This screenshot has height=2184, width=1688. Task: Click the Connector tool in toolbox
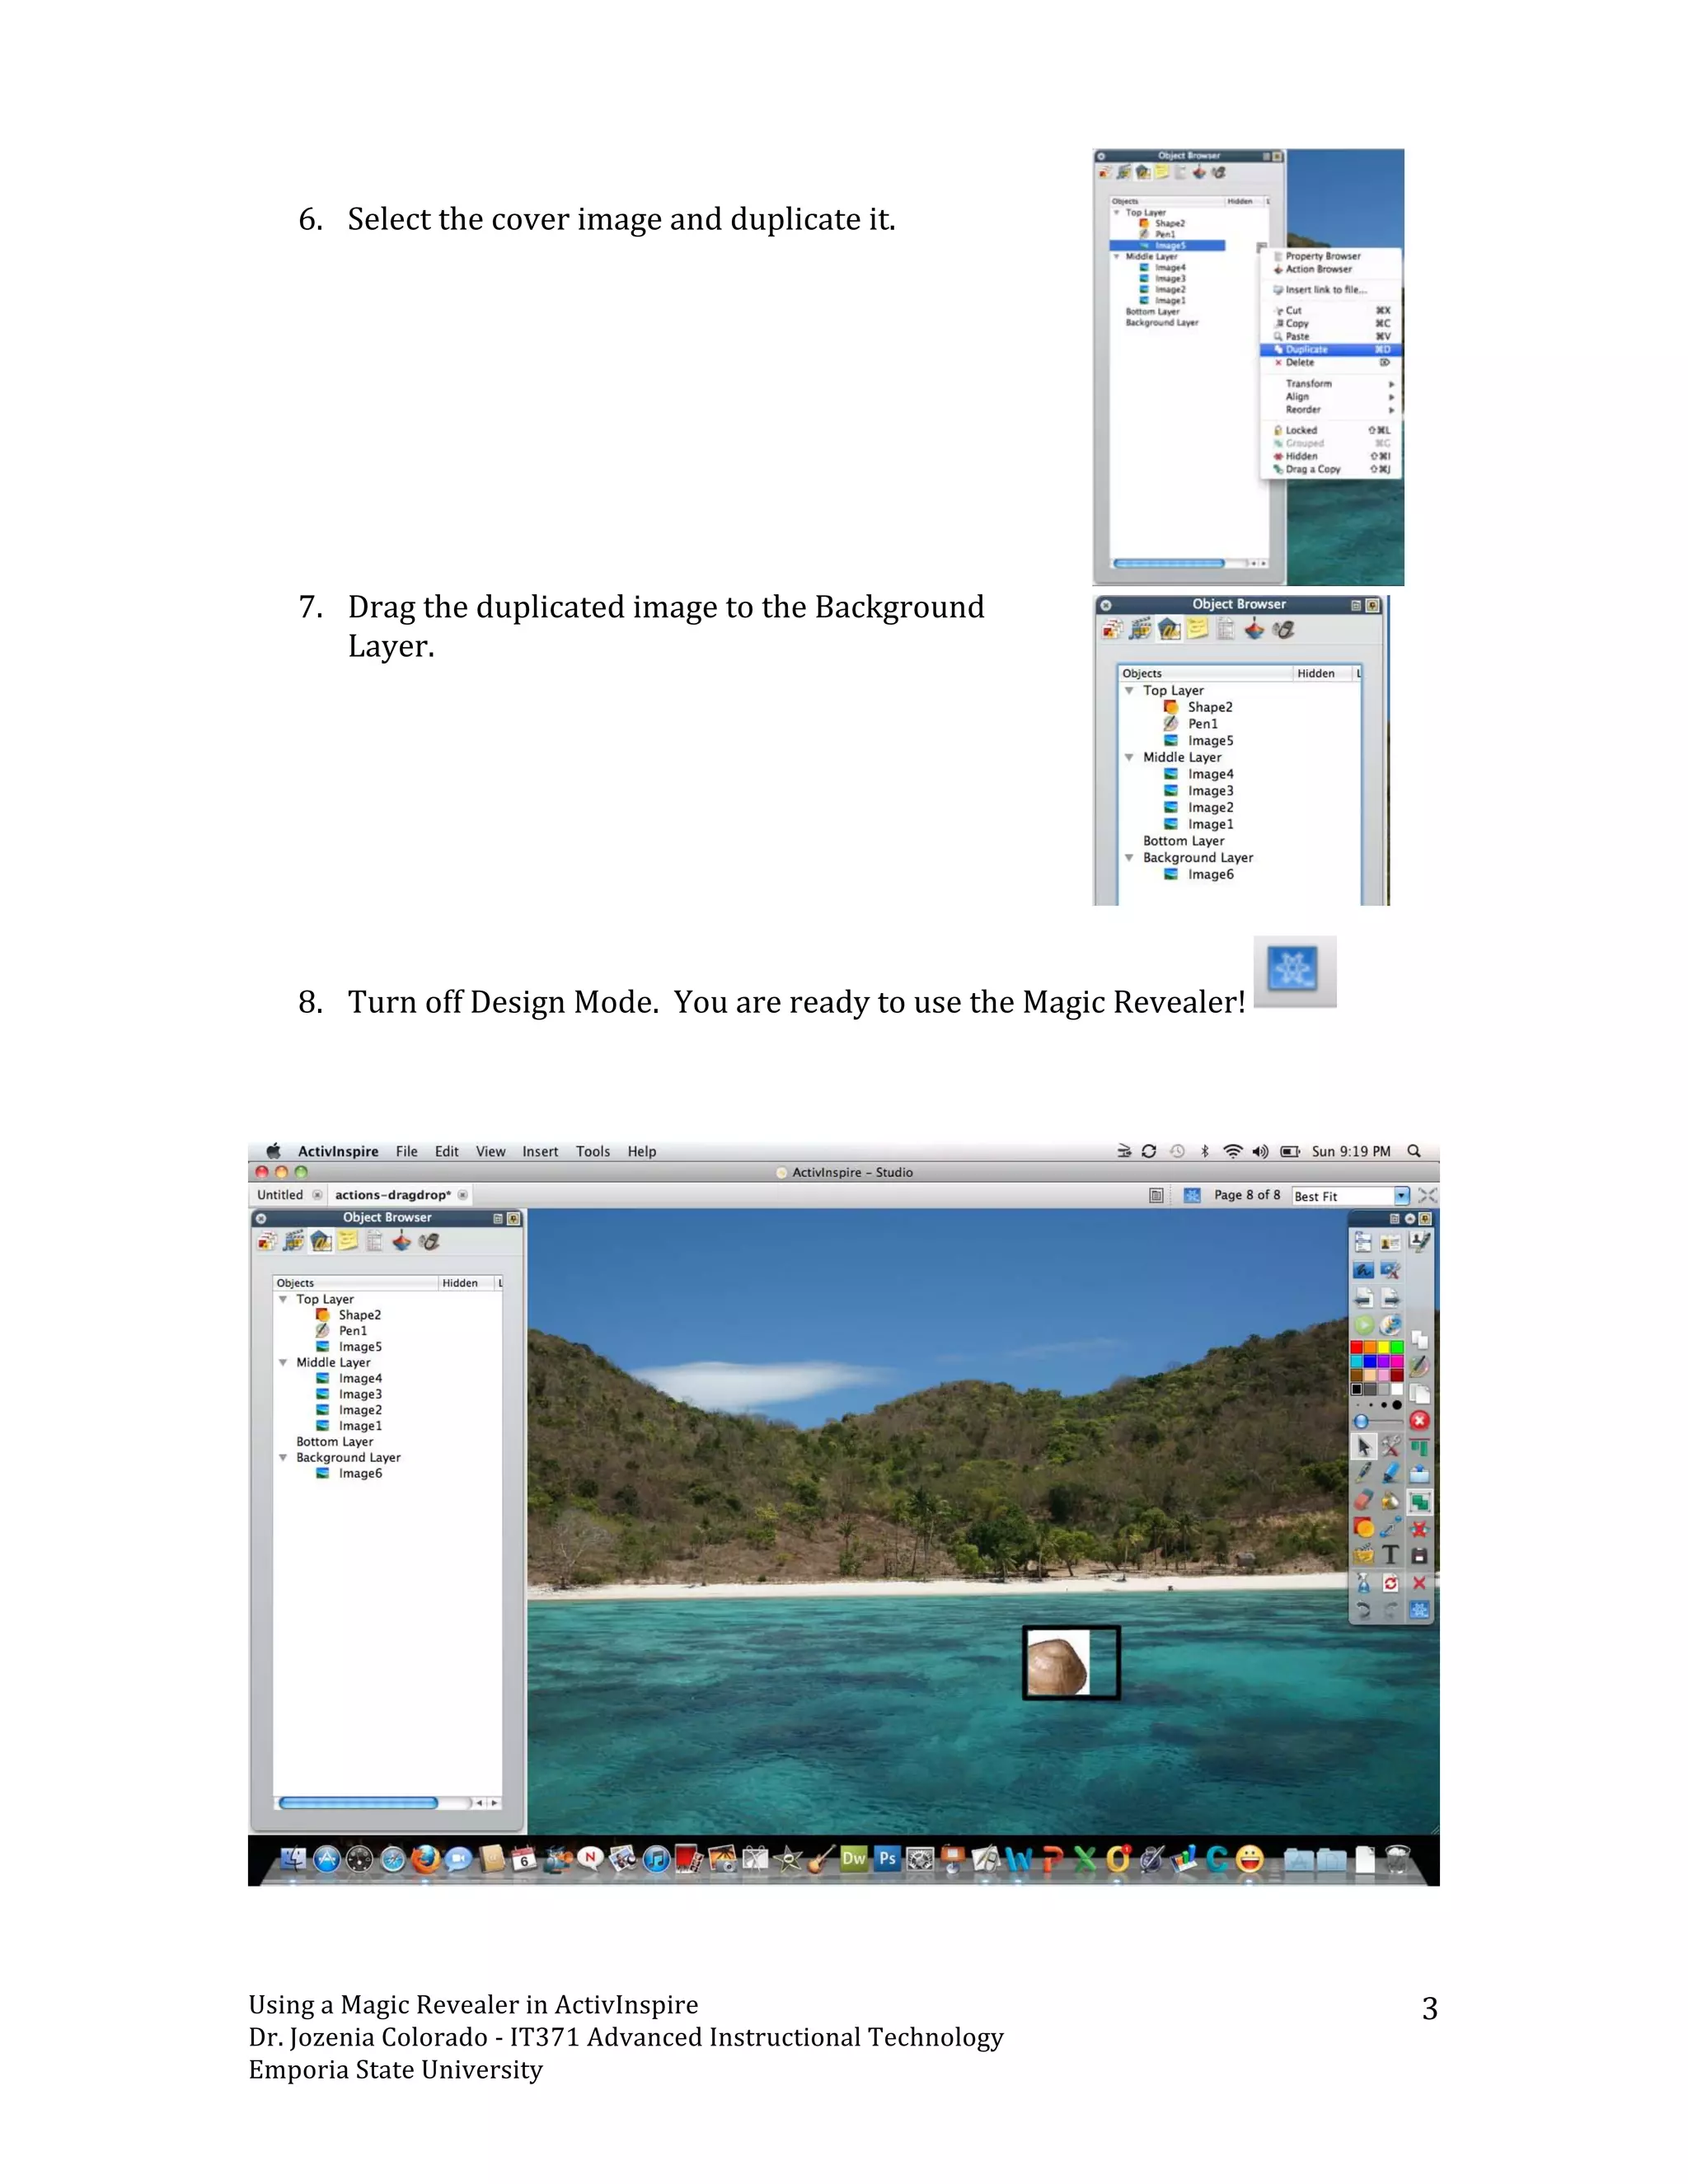(x=1391, y=1528)
